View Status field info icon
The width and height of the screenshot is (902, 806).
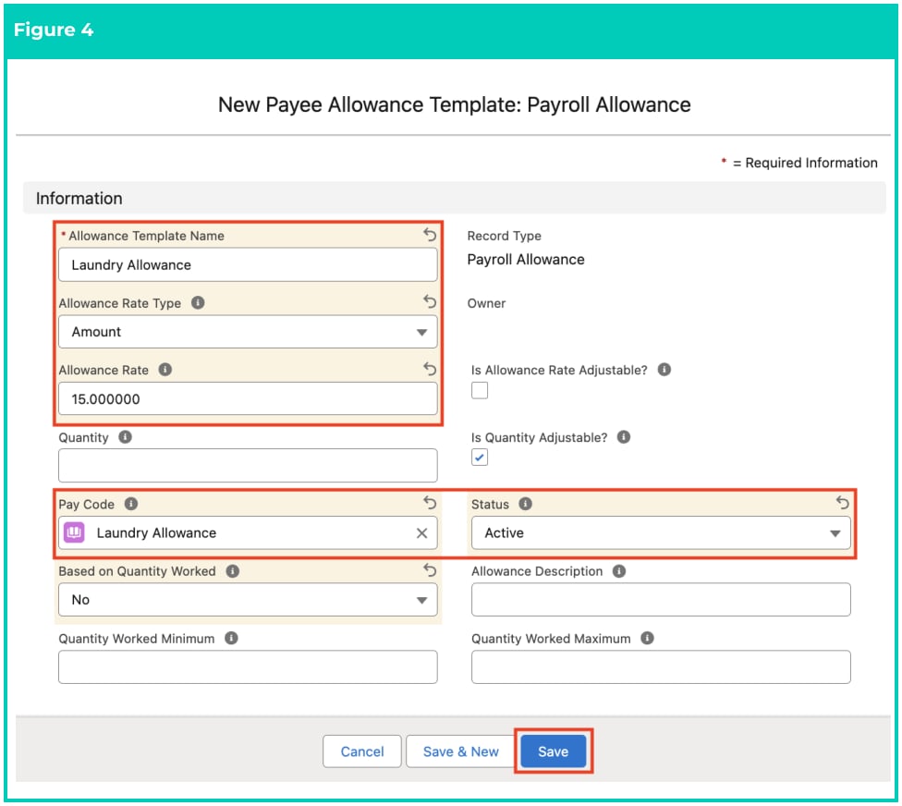point(525,504)
